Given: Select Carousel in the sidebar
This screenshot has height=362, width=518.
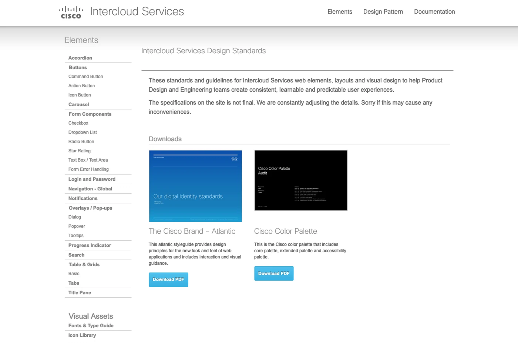Looking at the screenshot, I should tap(79, 105).
